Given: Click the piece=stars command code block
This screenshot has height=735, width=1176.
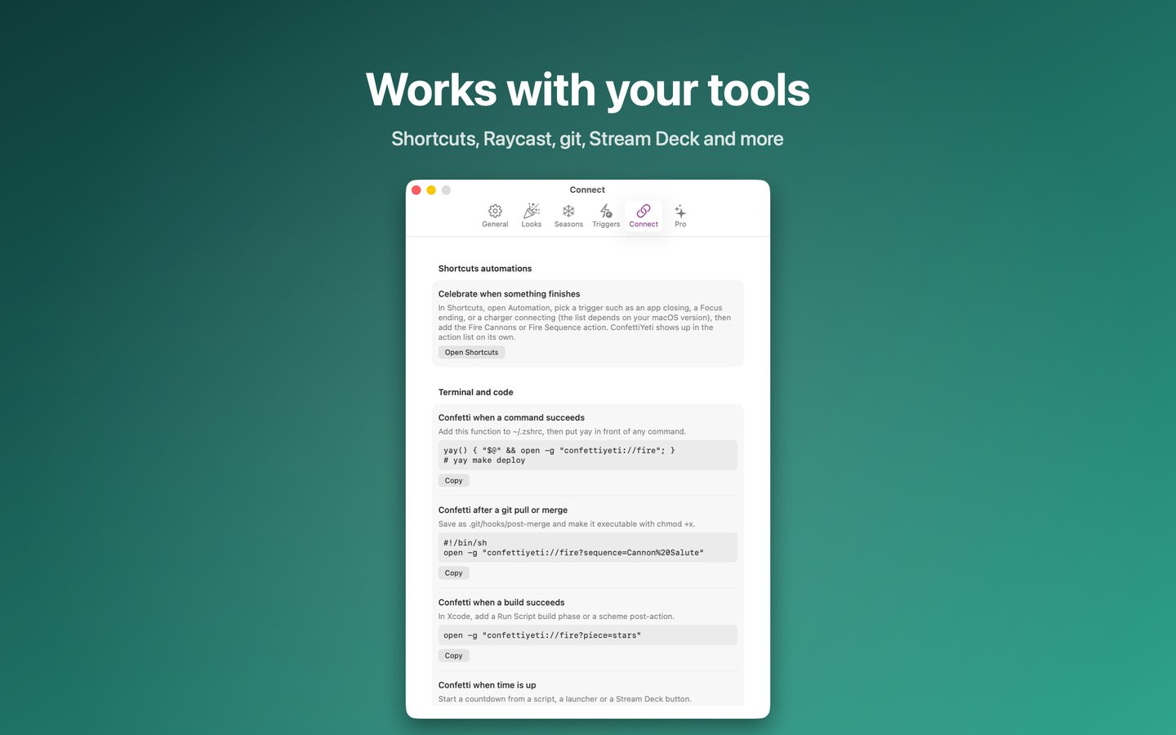Looking at the screenshot, I should point(588,635).
